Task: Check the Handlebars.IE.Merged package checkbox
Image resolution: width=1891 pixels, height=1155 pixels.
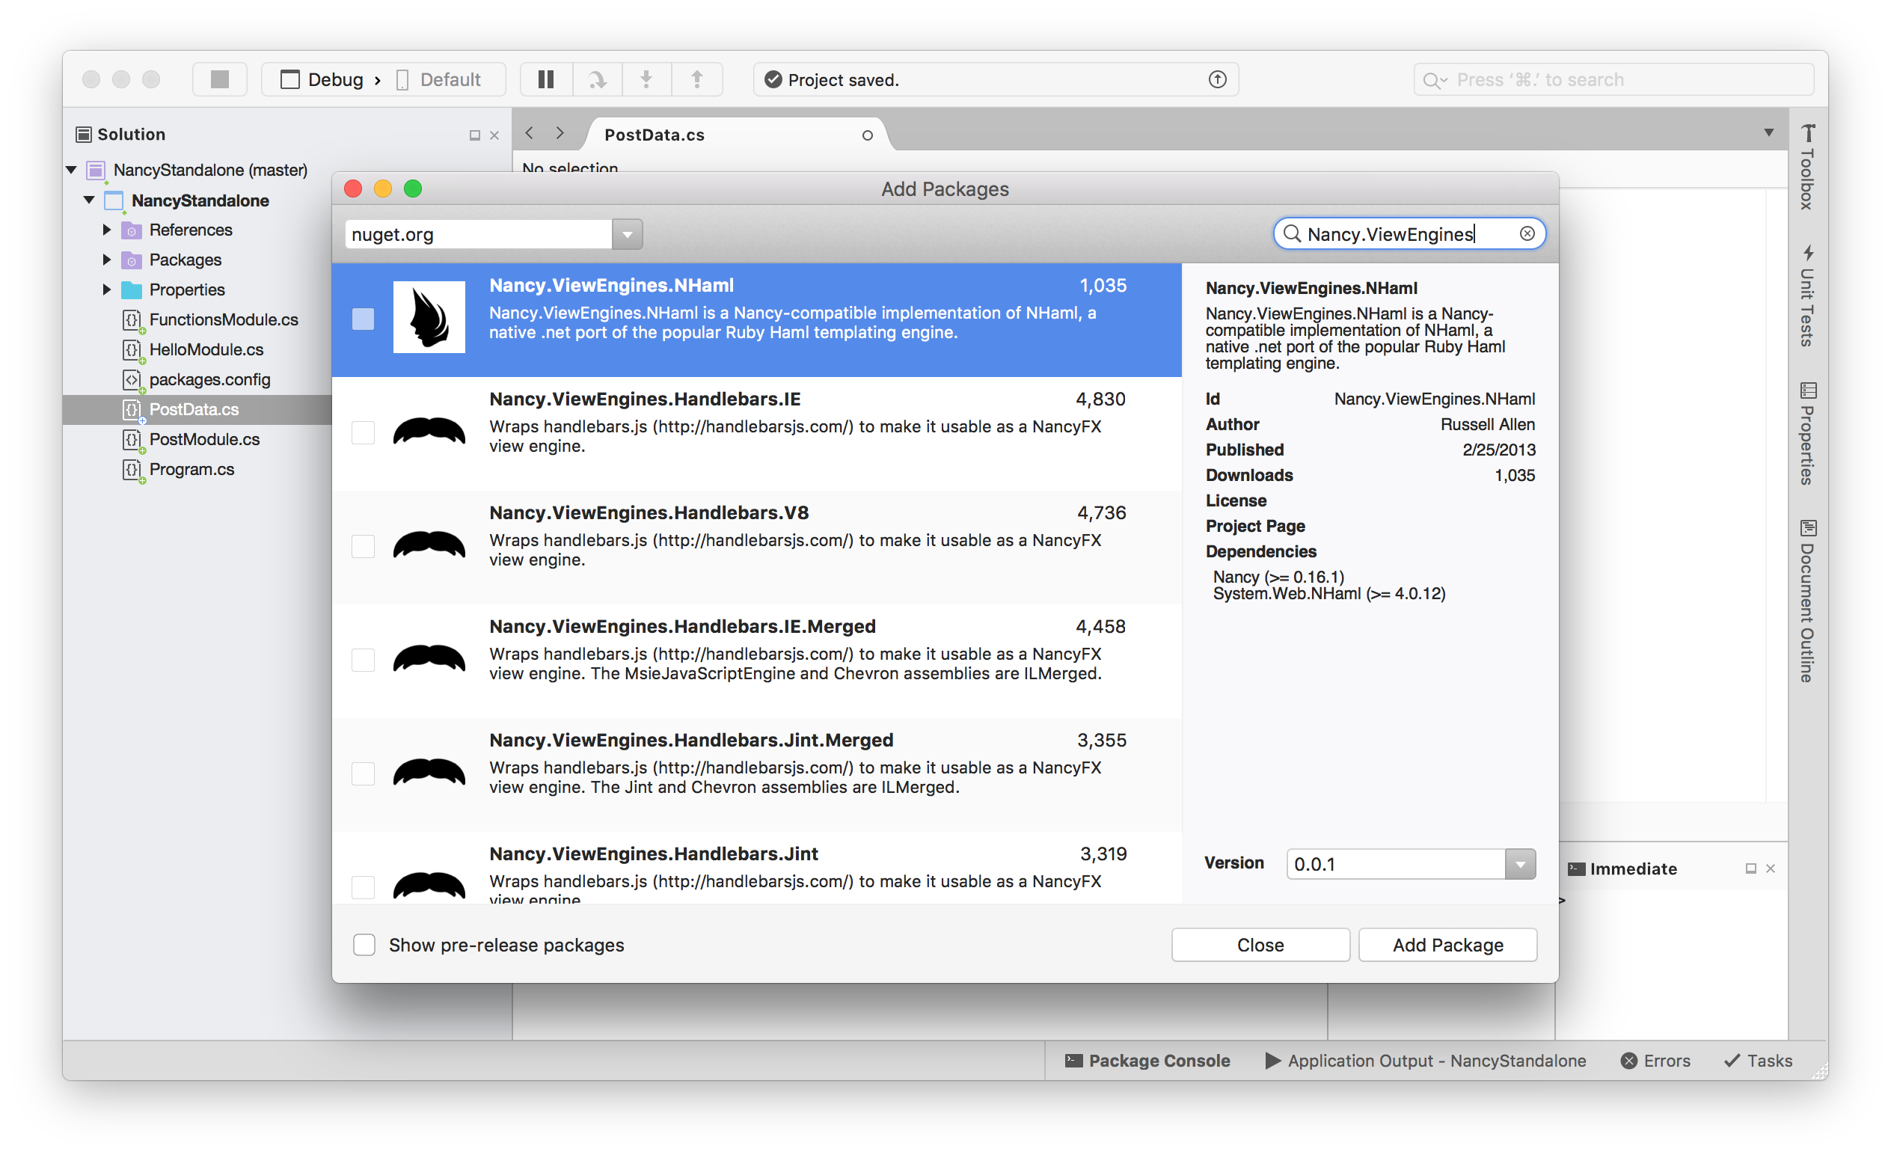Action: point(363,659)
